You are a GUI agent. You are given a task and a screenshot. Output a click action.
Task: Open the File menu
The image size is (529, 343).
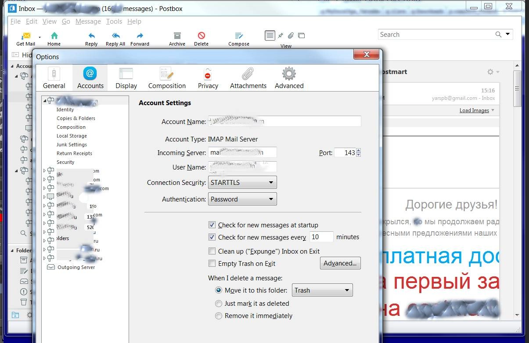tap(15, 21)
